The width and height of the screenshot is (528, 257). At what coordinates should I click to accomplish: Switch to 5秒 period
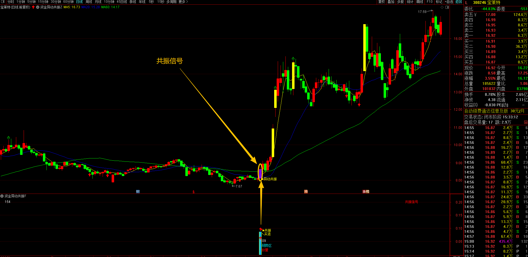tap(152, 2)
